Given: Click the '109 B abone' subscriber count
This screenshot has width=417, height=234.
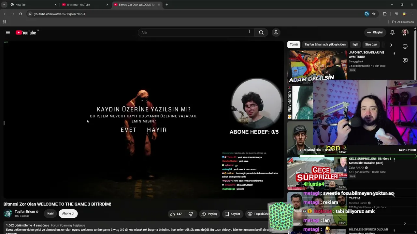Looking at the screenshot, I should (x=22, y=216).
